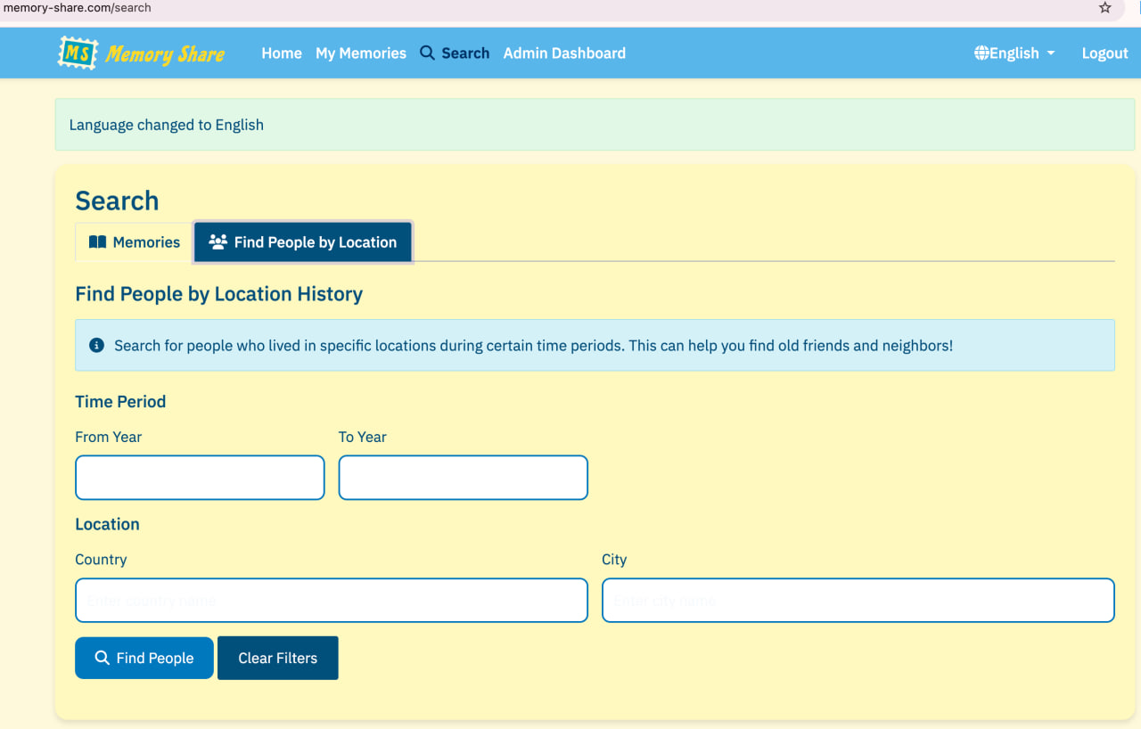Screen dimensions: 1141x729
Task: Select the Country name text box
Action: coord(331,601)
